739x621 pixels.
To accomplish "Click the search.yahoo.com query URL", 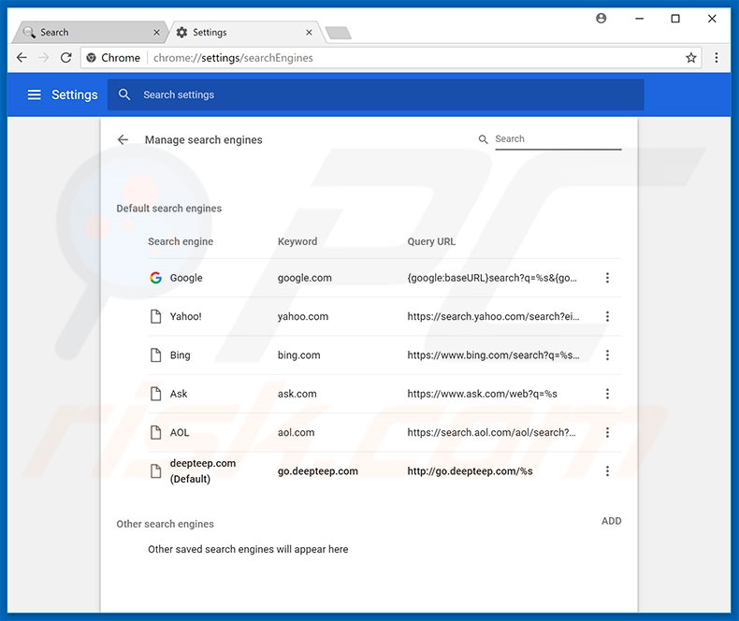I will coord(493,316).
